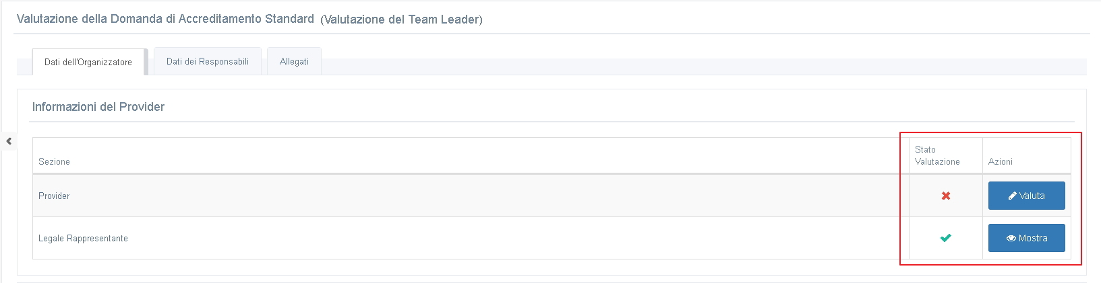Click the Azioni column header

pos(1000,162)
